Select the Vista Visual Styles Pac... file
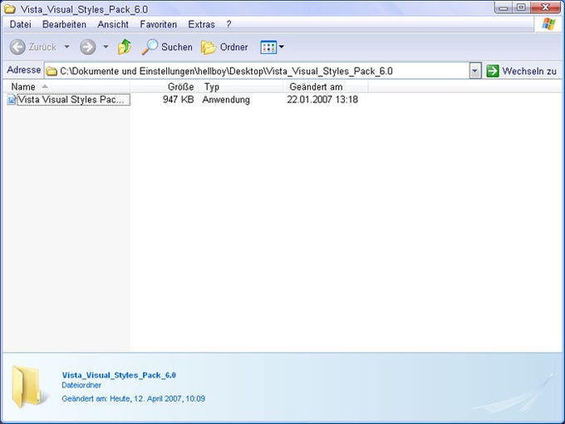 coord(73,100)
